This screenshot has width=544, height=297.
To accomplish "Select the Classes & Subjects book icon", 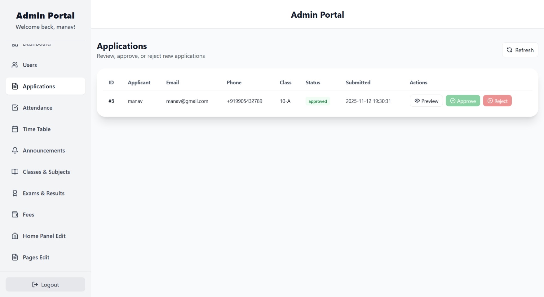I will 15,171.
